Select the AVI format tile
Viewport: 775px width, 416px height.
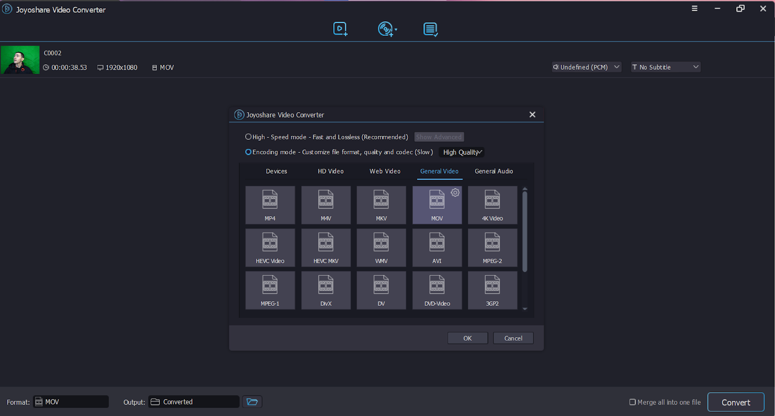pyautogui.click(x=437, y=248)
